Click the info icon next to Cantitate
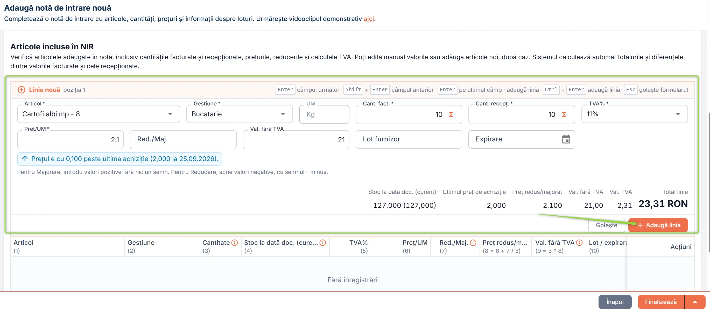This screenshot has height=312, width=710. [235, 242]
